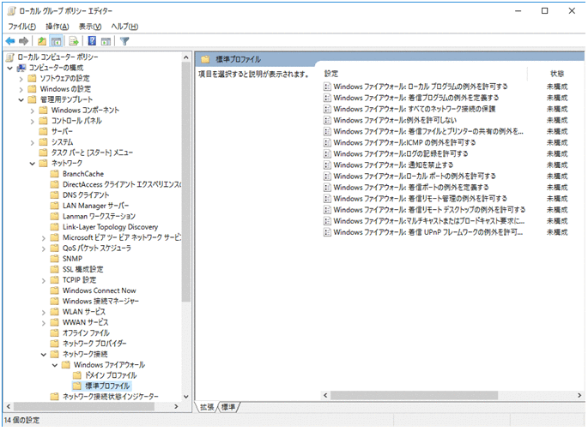Click the Up one level folder icon
Screen dimensions: 588x431
click(x=42, y=41)
